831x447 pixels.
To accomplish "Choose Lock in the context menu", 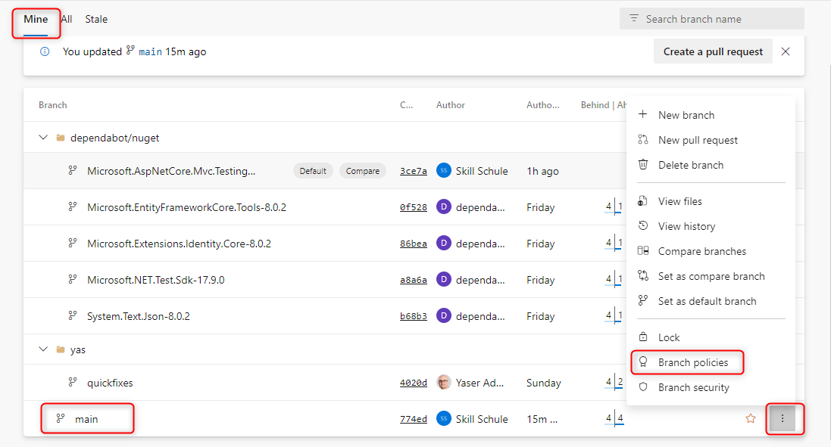I will tap(669, 337).
